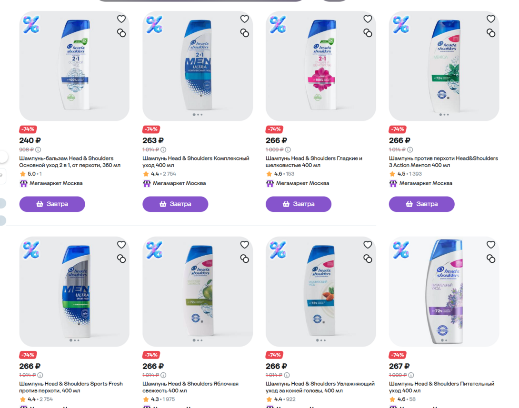Click image carousel dots on Комплексный уход

198,115
